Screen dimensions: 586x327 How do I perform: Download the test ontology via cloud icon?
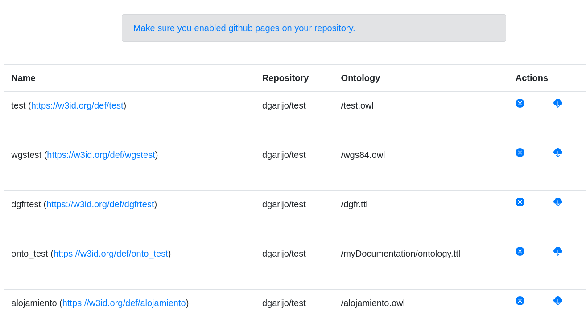(558, 103)
